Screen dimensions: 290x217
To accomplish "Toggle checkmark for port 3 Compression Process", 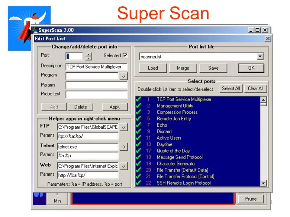I will click(x=138, y=112).
